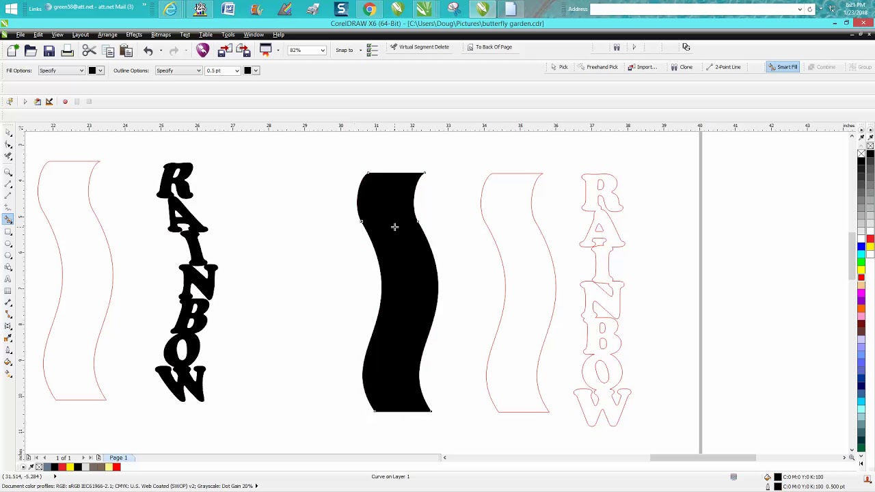The width and height of the screenshot is (875, 492).
Task: Select the Text tool in the toolbox
Action: click(8, 279)
